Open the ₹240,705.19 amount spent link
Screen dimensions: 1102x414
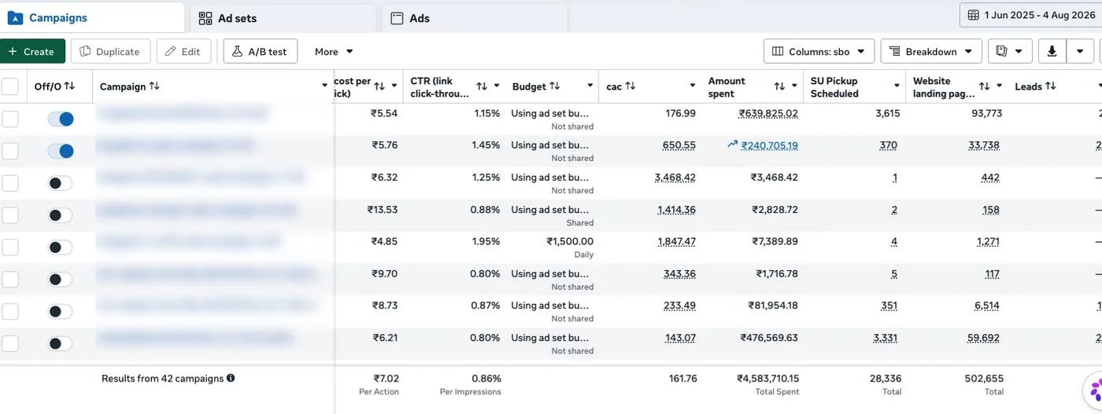tap(770, 145)
